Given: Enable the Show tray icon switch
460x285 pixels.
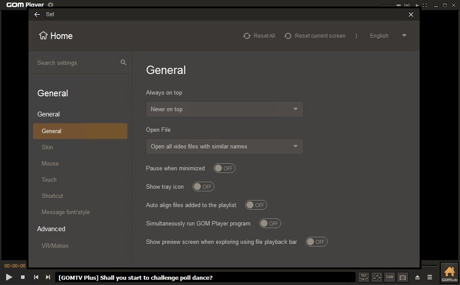Looking at the screenshot, I should click(203, 186).
